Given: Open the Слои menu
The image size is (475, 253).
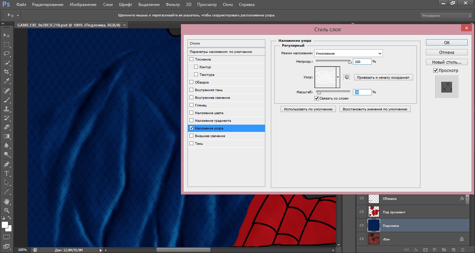Looking at the screenshot, I should coord(108,5).
